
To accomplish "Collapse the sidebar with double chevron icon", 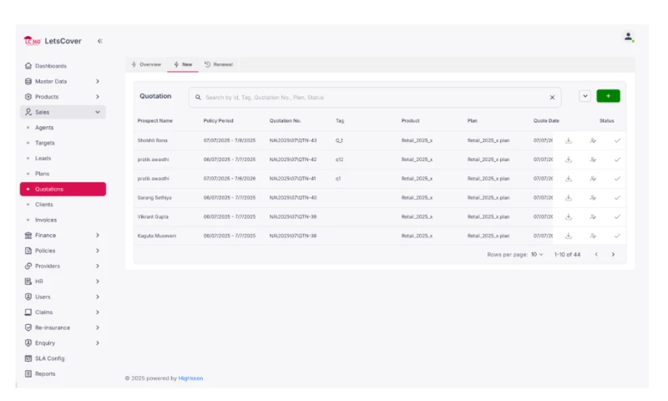I will click(99, 41).
